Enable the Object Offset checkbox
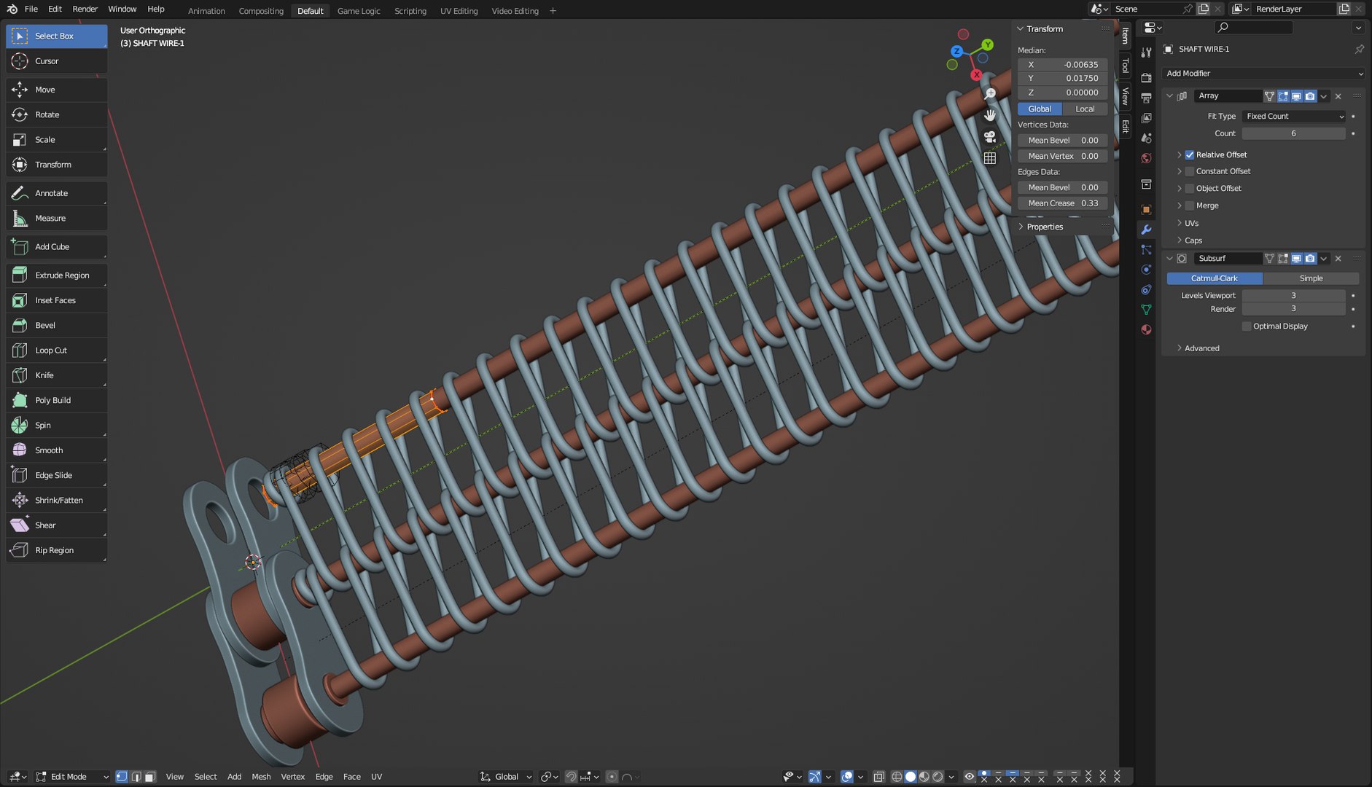 point(1190,188)
